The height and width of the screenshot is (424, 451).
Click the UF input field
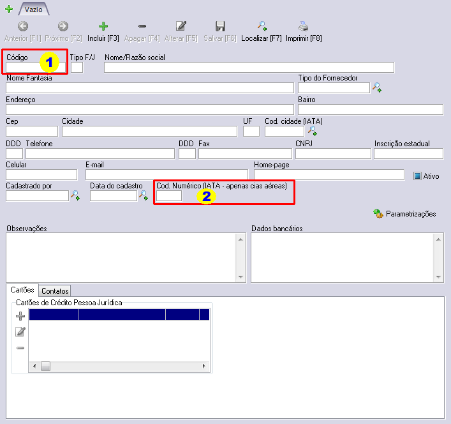[251, 132]
